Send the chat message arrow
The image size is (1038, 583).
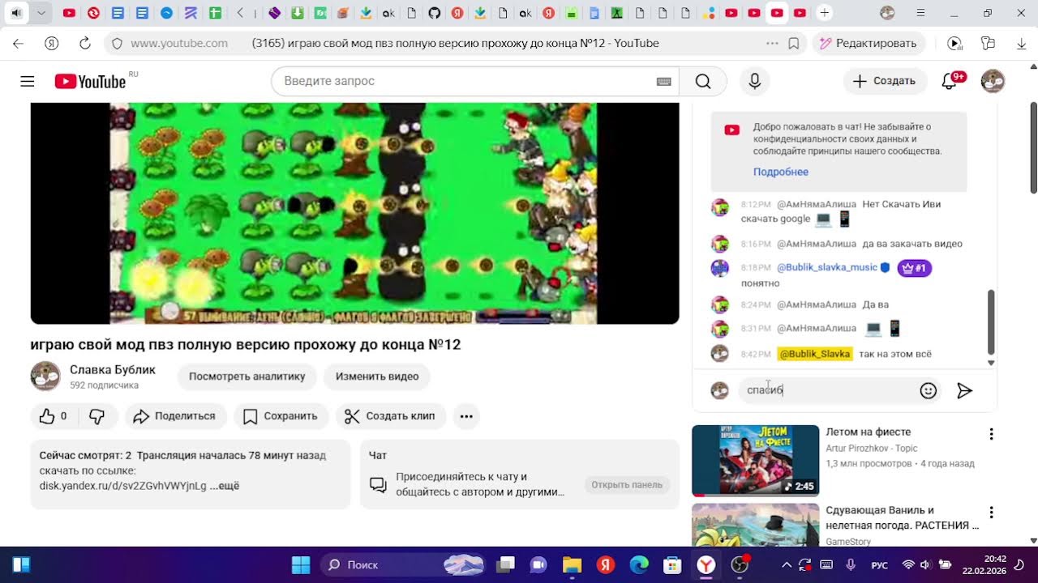tap(964, 391)
